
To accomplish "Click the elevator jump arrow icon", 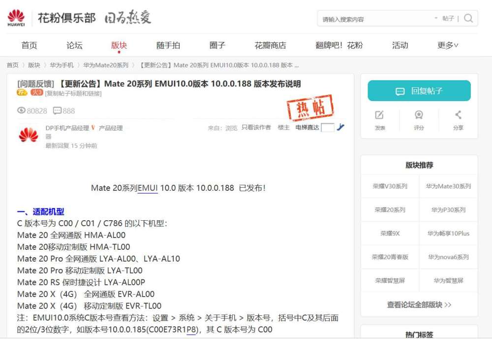I will tap(340, 127).
